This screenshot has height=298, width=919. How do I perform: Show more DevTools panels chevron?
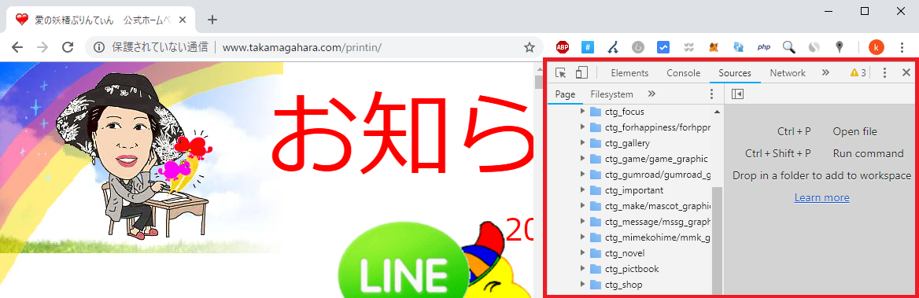825,72
